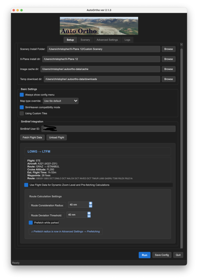Open the Advanced Settings tab

107,40
